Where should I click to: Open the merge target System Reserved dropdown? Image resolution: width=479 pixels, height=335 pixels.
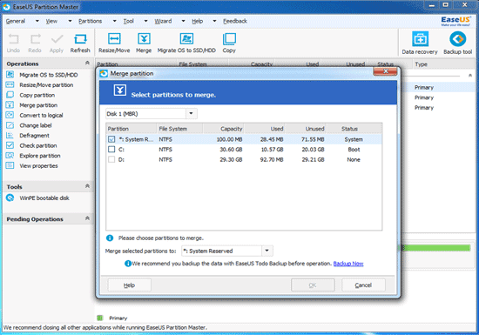(266, 251)
